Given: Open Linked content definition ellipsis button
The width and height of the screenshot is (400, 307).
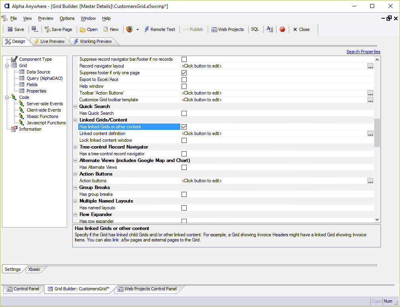Looking at the screenshot, I should click(x=371, y=133).
